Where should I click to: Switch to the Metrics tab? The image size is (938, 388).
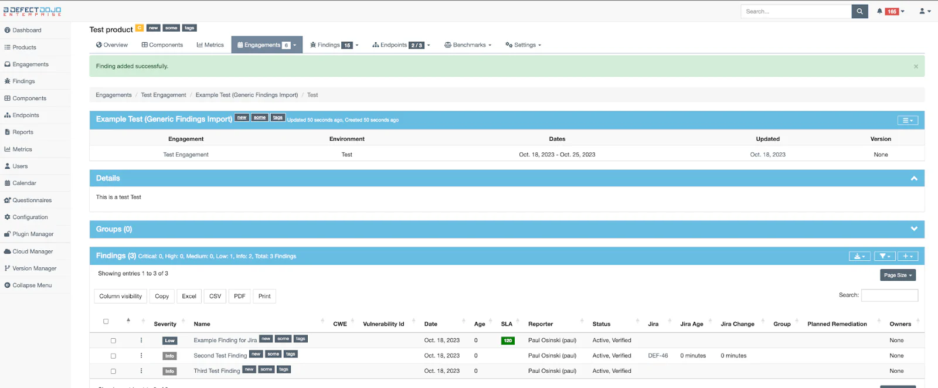coord(210,45)
